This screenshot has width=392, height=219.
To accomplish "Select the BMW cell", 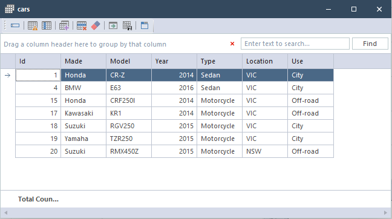I will click(83, 88).
